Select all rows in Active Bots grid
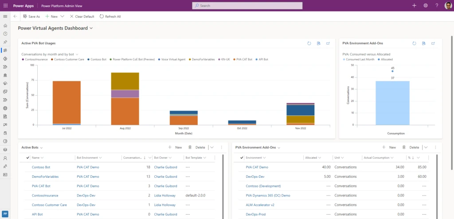Image resolution: width=454 pixels, height=219 pixels. point(28,158)
